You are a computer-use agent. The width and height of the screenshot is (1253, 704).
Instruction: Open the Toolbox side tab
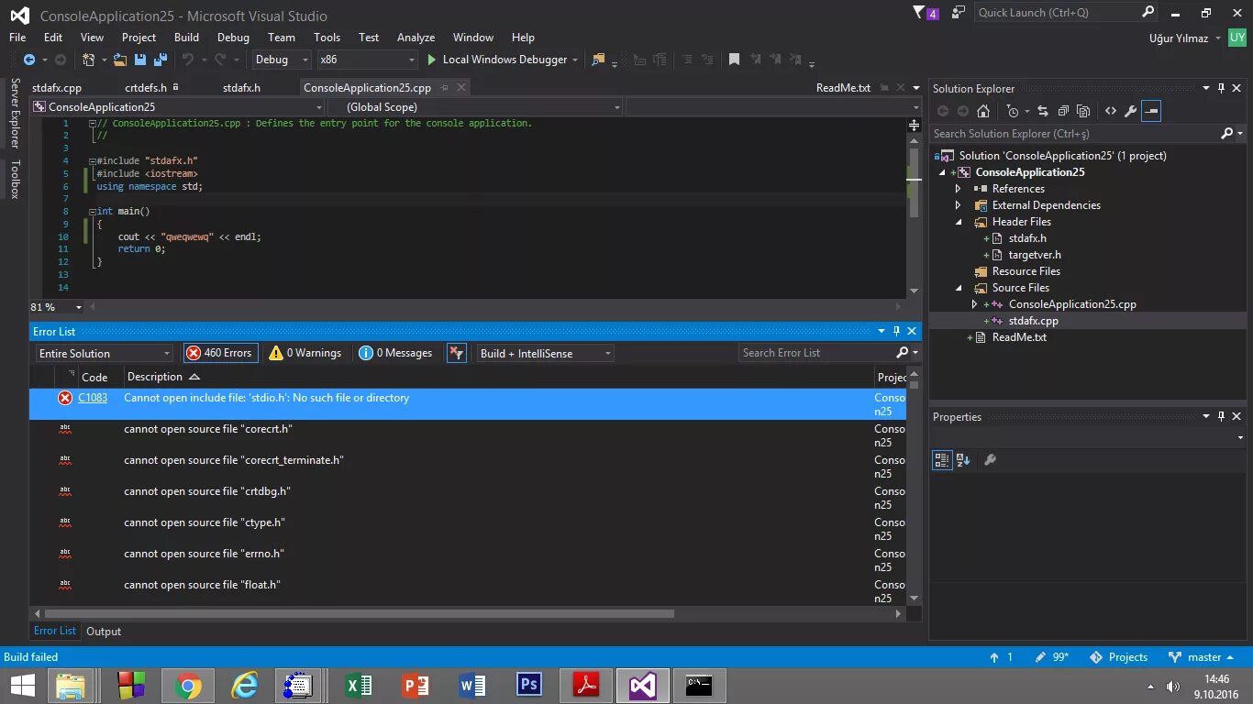[15, 180]
